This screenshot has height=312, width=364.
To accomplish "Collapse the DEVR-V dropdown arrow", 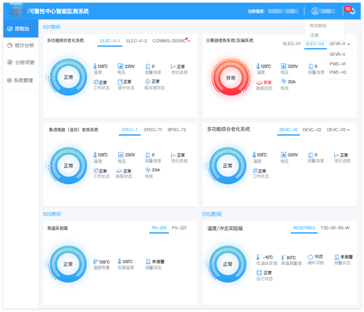I will [349, 44].
